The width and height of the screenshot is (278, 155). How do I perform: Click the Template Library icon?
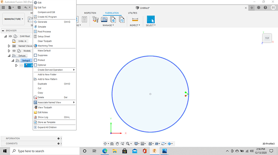point(122,19)
